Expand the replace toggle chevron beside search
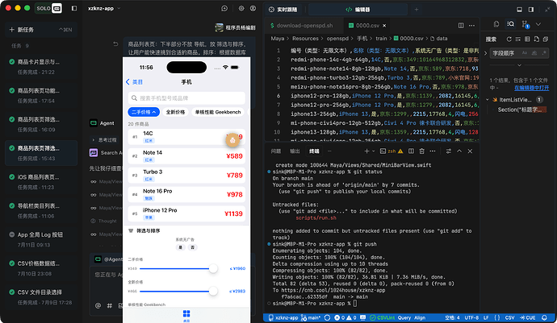This screenshot has width=557, height=323. [486, 53]
